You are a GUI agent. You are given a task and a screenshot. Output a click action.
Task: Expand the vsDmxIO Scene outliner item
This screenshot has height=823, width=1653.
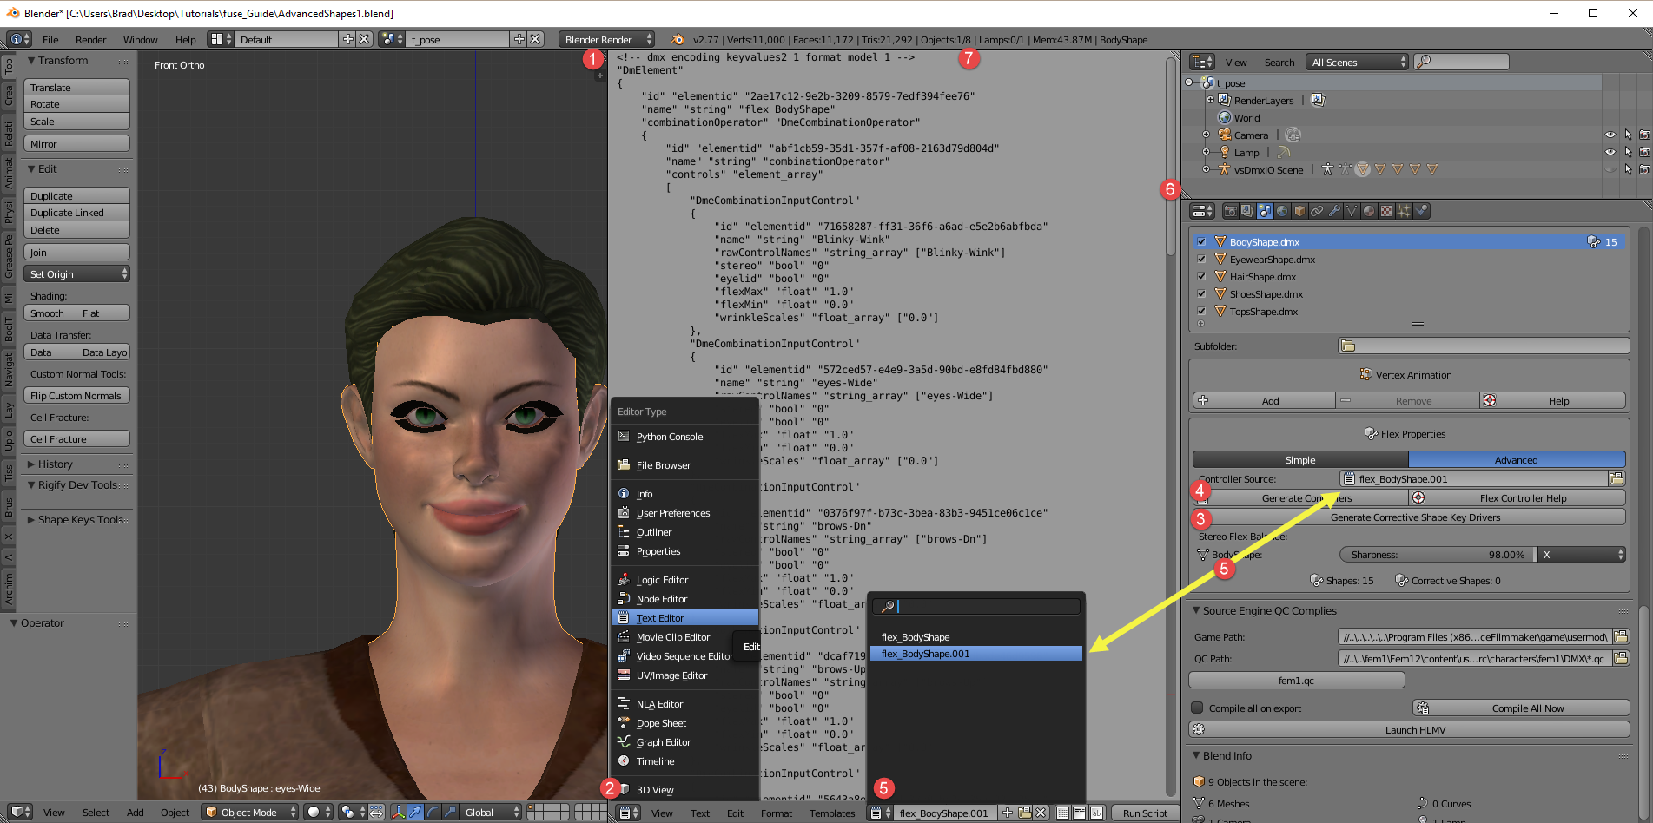(x=1206, y=170)
